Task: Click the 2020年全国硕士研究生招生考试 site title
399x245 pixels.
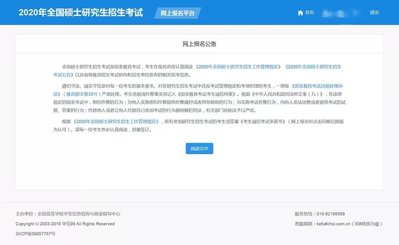Action: tap(81, 12)
